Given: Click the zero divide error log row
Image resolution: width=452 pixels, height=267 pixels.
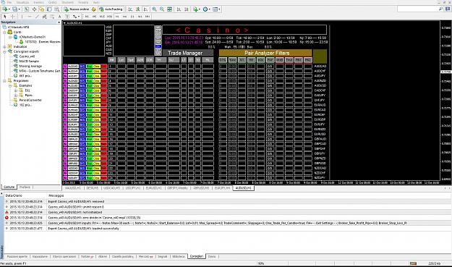Looking at the screenshot, I should (x=228, y=218).
